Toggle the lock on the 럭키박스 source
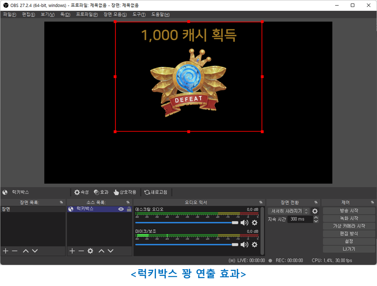Image resolution: width=377 pixels, height=286 pixels. [129, 209]
